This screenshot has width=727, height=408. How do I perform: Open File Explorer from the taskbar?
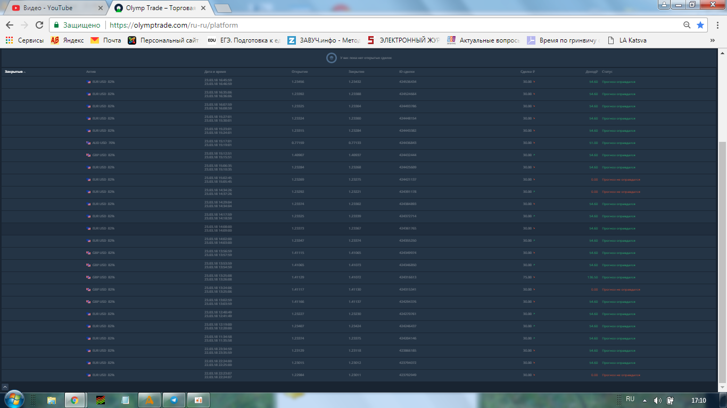pyautogui.click(x=52, y=400)
